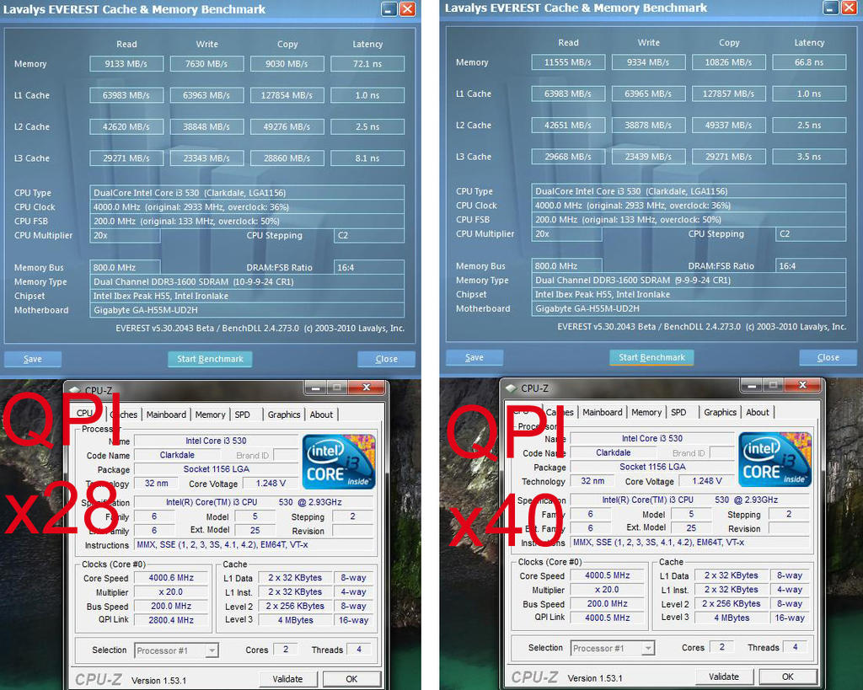
Task: Click the '28860 MB/s' L3 Cache copy value
Action: (287, 158)
